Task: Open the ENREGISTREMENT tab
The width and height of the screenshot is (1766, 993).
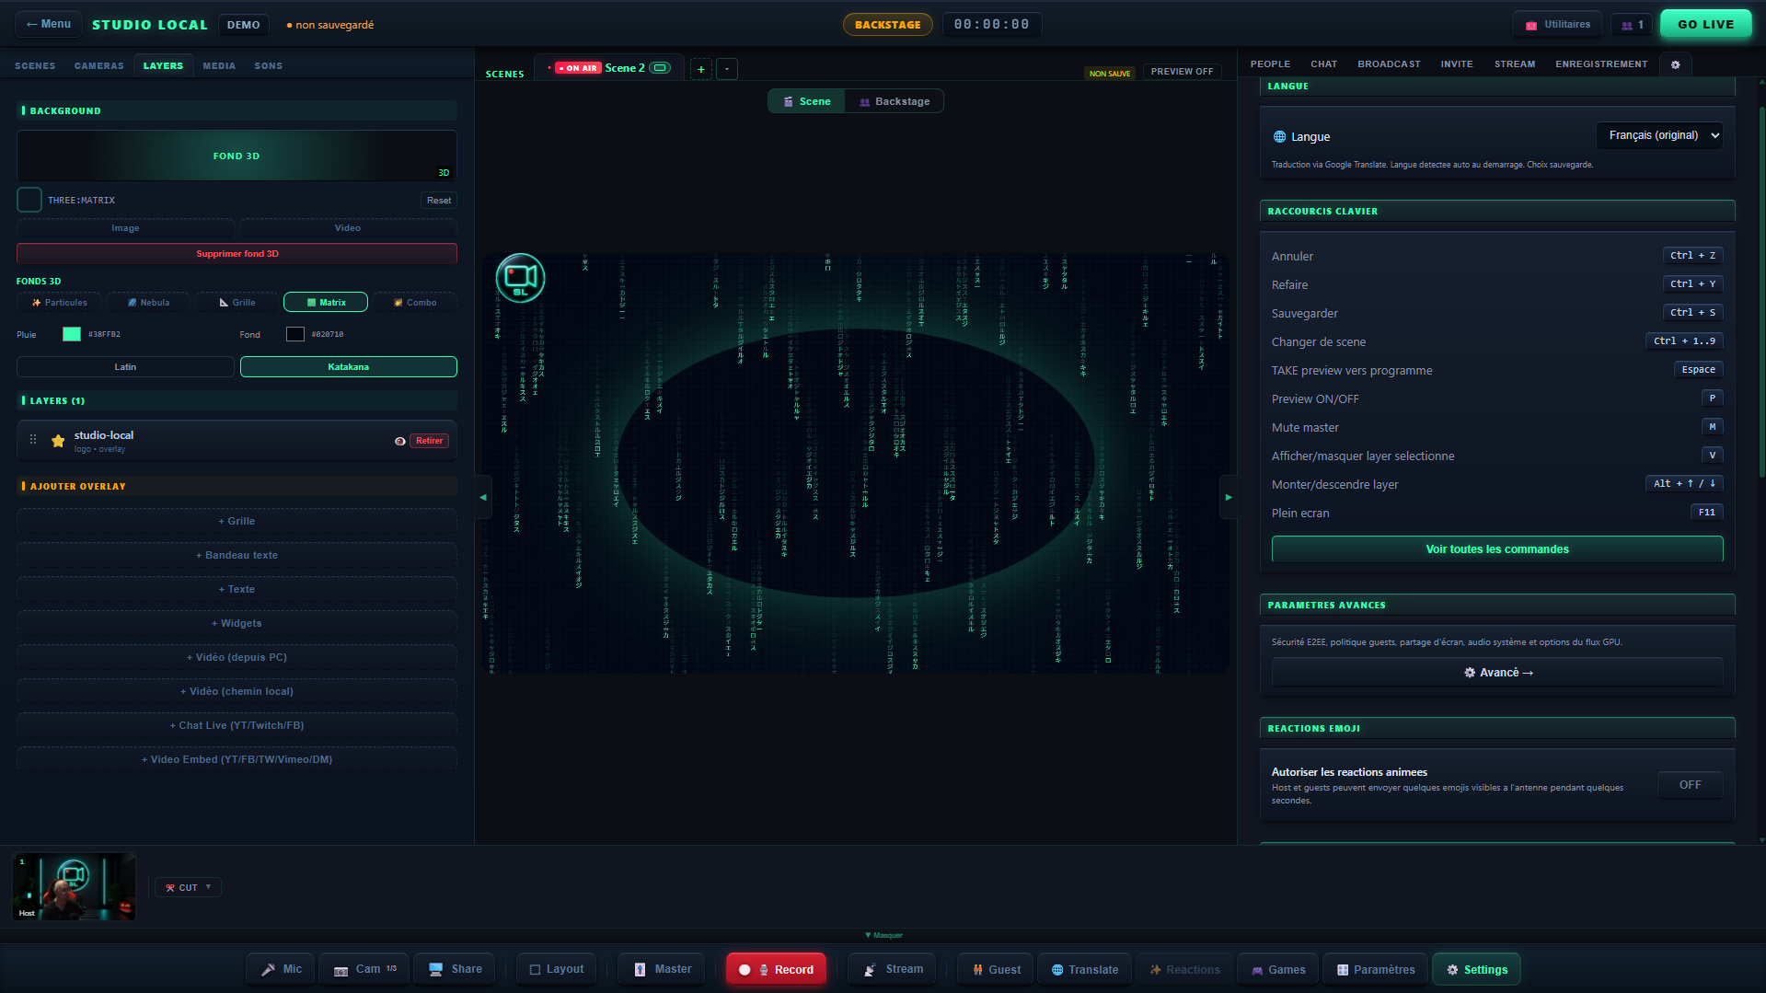Action: point(1601,64)
